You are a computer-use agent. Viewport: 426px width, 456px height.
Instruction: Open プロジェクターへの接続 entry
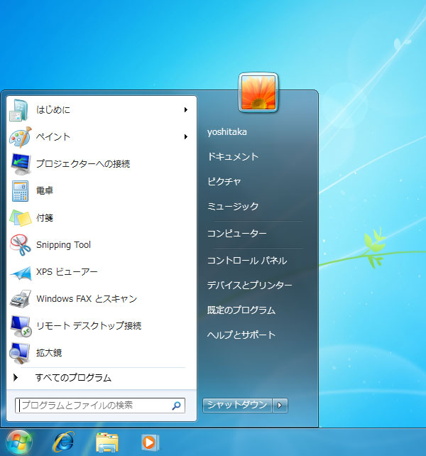pyautogui.click(x=102, y=164)
